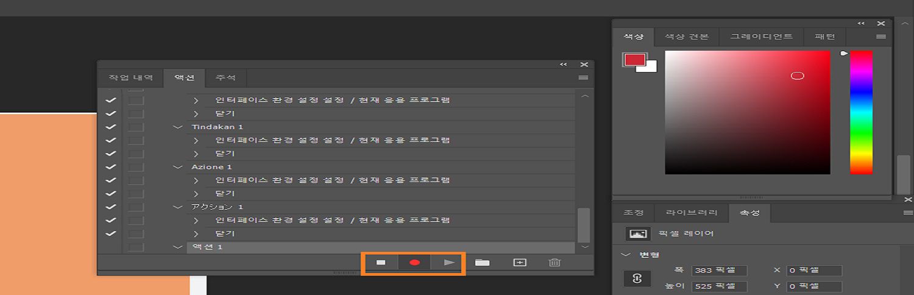Toggle checkmark for Tindakan 1 action
This screenshot has width=914, height=295.
(x=110, y=127)
